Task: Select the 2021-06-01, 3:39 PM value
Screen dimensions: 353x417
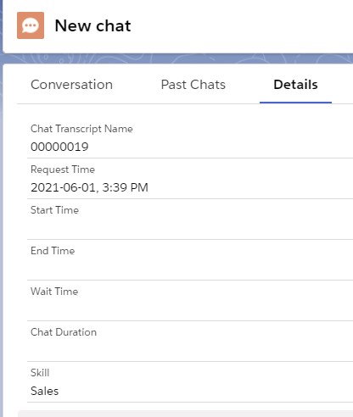Action: coord(89,187)
